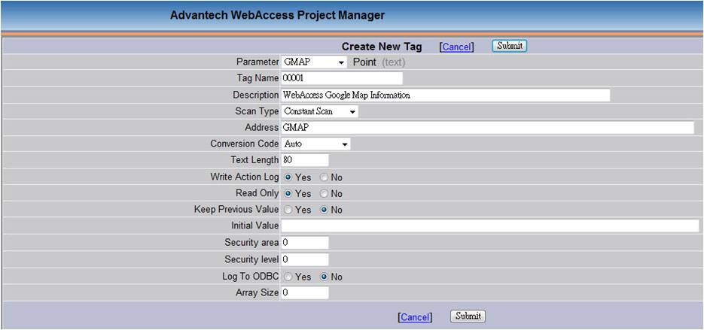The width and height of the screenshot is (704, 330).
Task: Click the bottom Cancel link
Action: (415, 317)
